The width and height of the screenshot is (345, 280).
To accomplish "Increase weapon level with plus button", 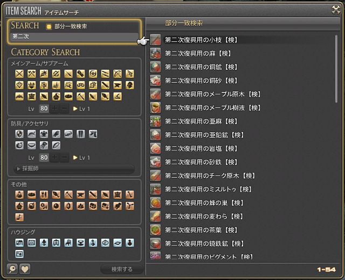I will 54,109.
